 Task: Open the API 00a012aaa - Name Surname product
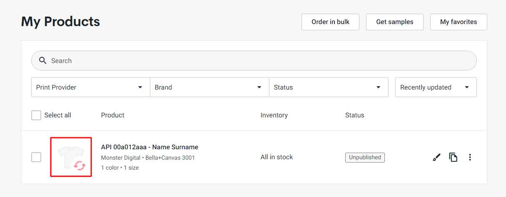150,147
